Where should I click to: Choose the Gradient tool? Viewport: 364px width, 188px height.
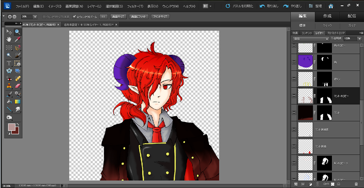coord(17,101)
